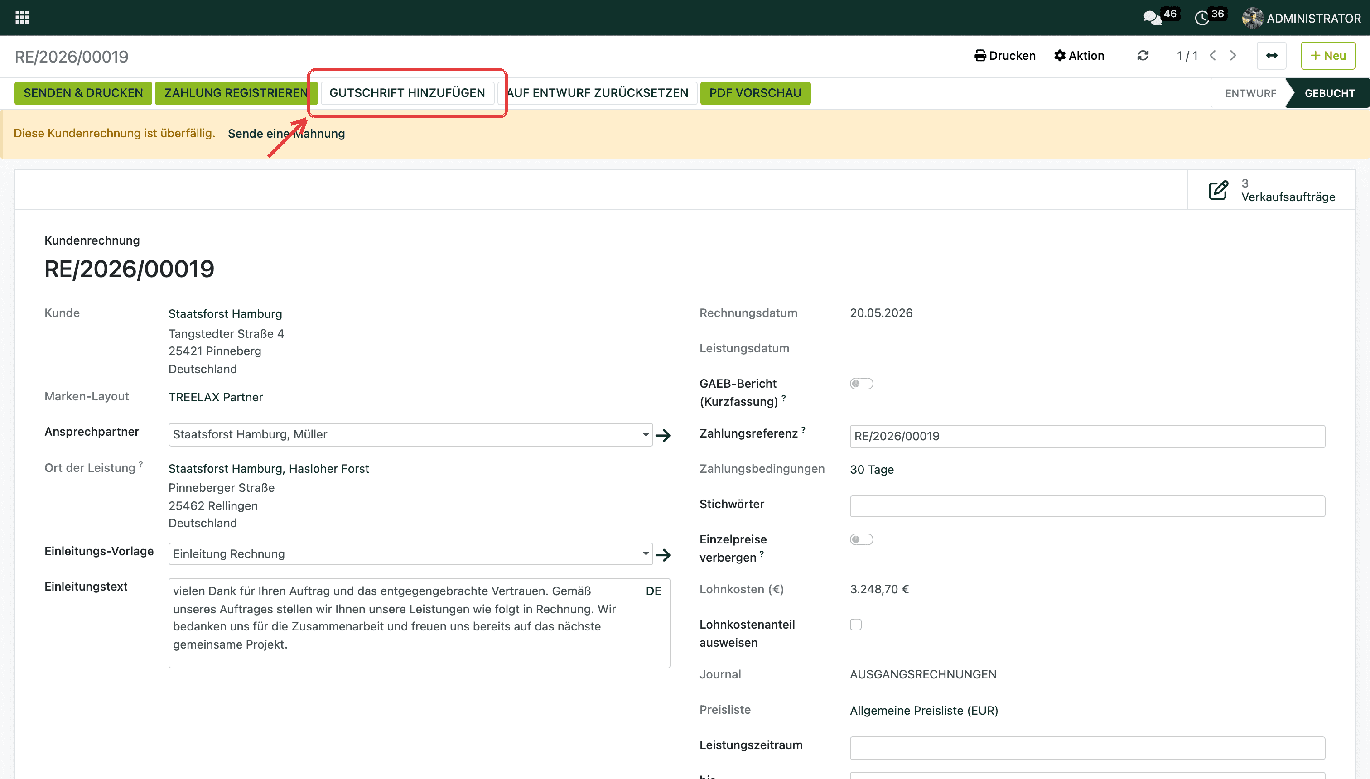Screen dimensions: 1370x779
Task: Toggle GAEB-Bericht (Kurzfassung) switch
Action: click(x=861, y=384)
